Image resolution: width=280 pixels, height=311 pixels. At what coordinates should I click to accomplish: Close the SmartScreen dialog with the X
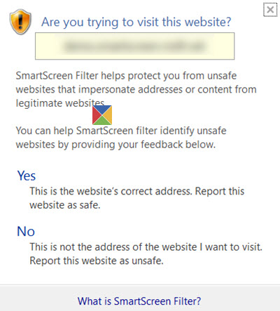click(270, 10)
